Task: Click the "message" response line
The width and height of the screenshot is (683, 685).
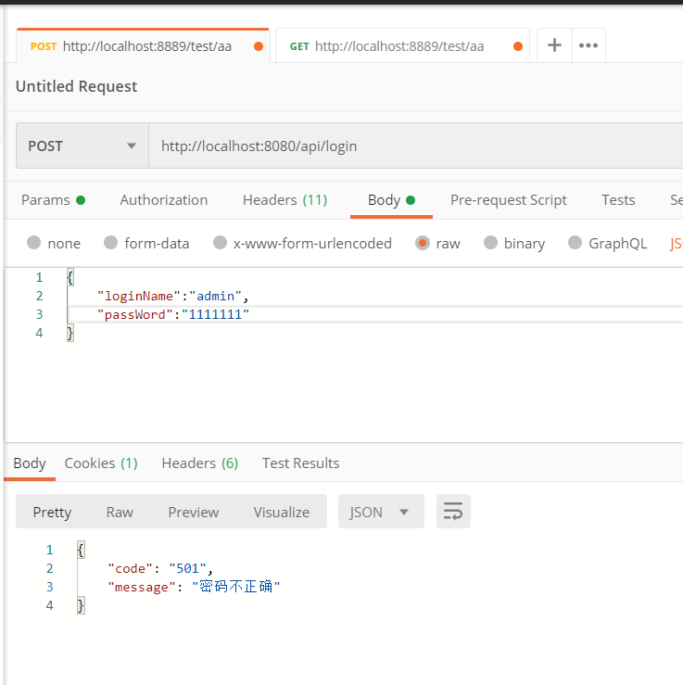Action: [194, 587]
